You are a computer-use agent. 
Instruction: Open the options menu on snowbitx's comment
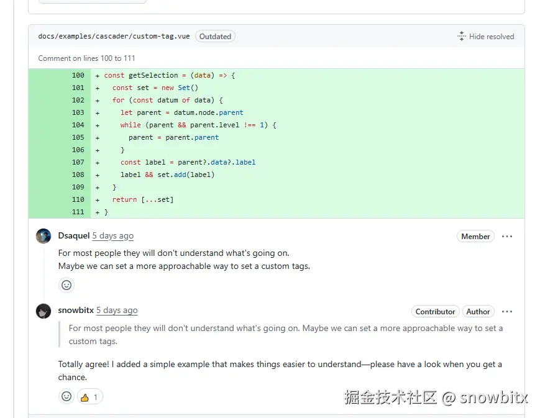(507, 312)
